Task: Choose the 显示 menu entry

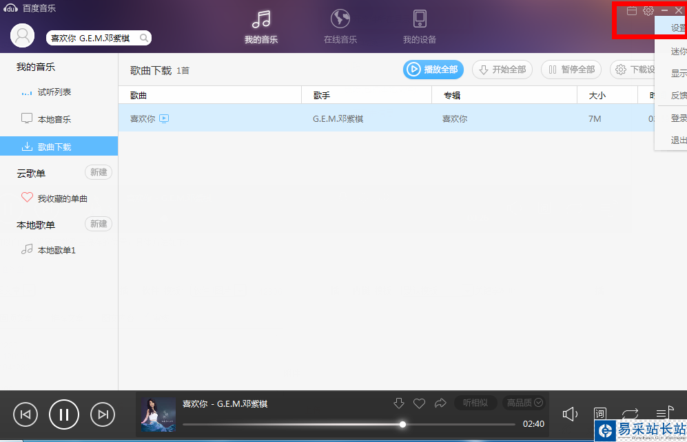Action: click(670, 74)
